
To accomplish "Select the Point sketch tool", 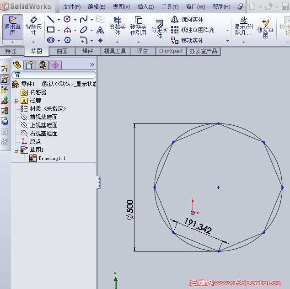I will (100, 40).
